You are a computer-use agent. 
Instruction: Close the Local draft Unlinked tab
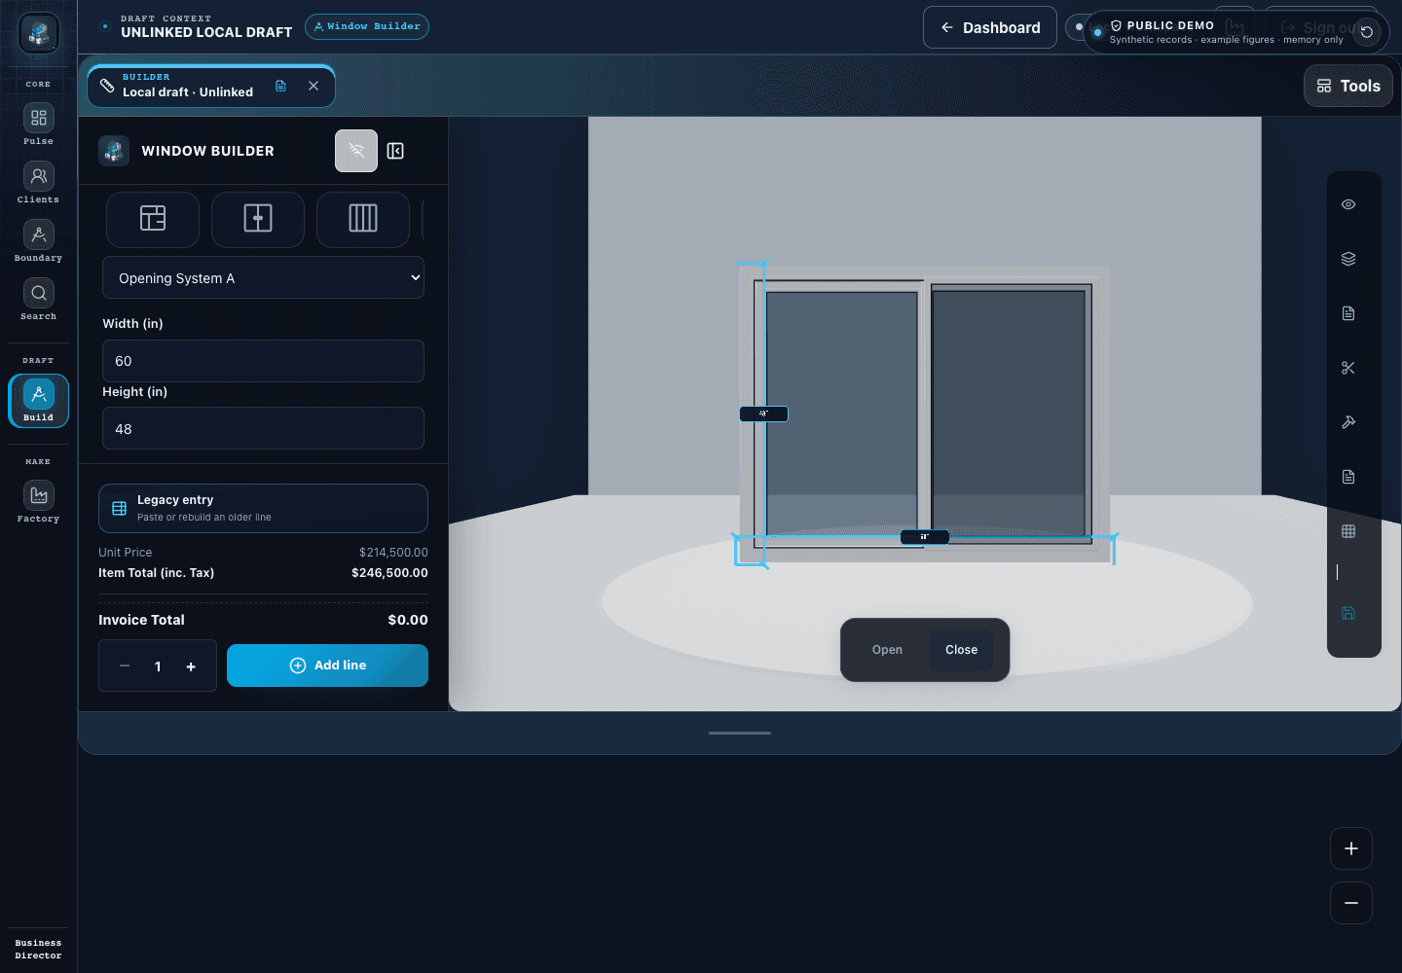(x=314, y=86)
